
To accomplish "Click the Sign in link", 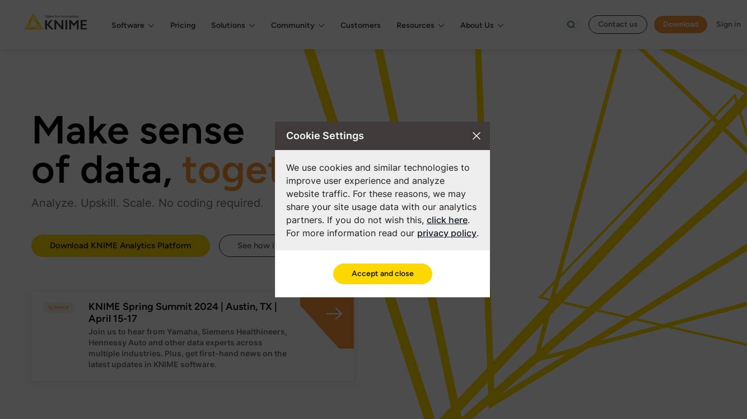I will pyautogui.click(x=728, y=24).
